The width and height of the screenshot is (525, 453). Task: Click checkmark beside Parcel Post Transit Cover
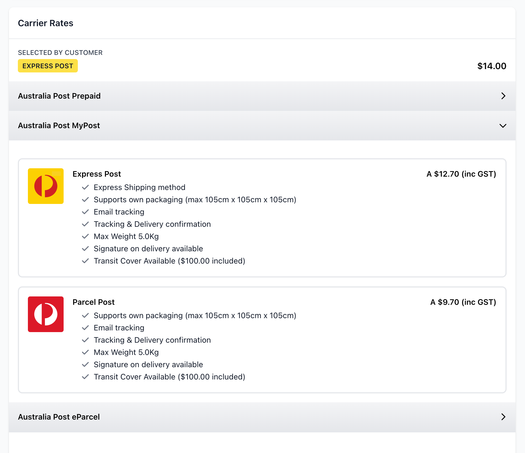coord(85,377)
